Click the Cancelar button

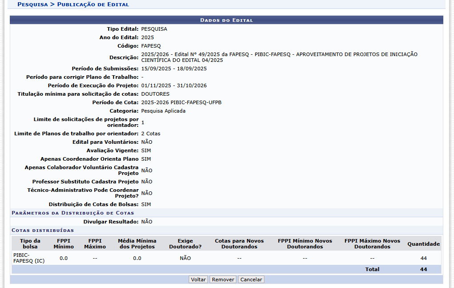pos(251,280)
